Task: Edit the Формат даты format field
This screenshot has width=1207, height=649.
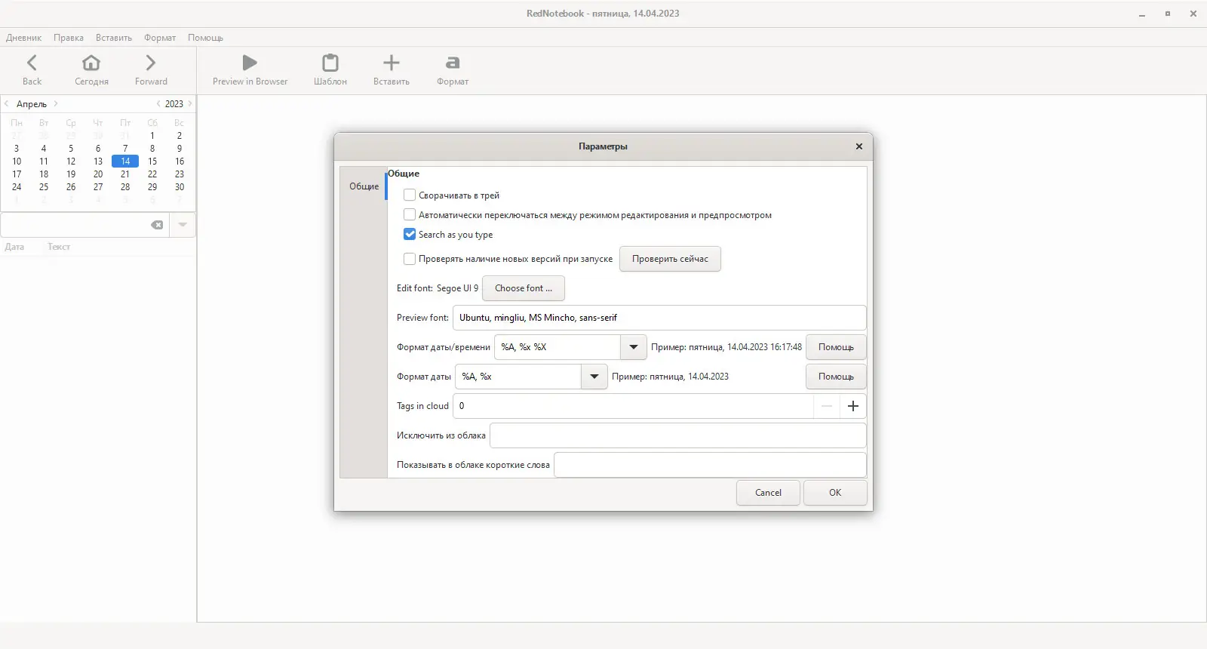Action: pos(518,377)
